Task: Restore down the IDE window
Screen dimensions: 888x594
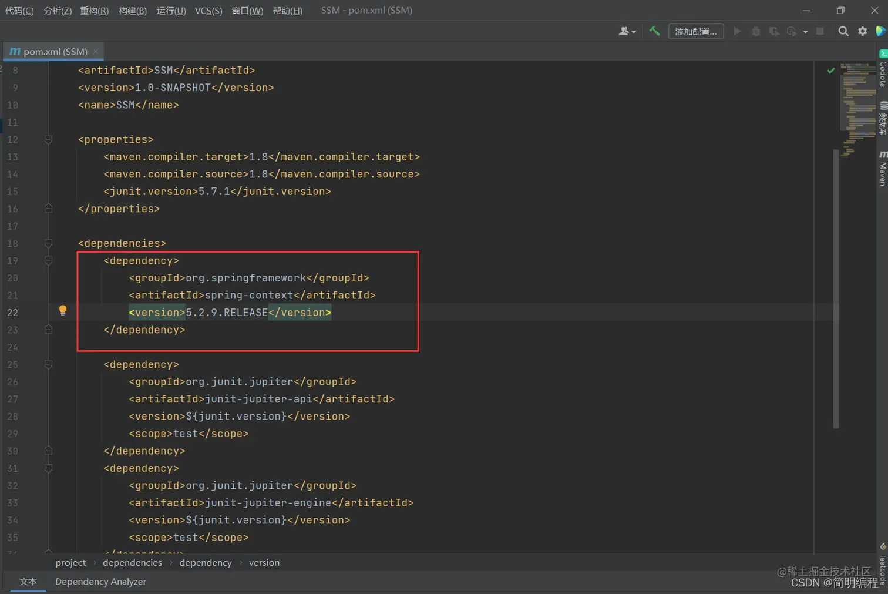Action: [x=840, y=11]
